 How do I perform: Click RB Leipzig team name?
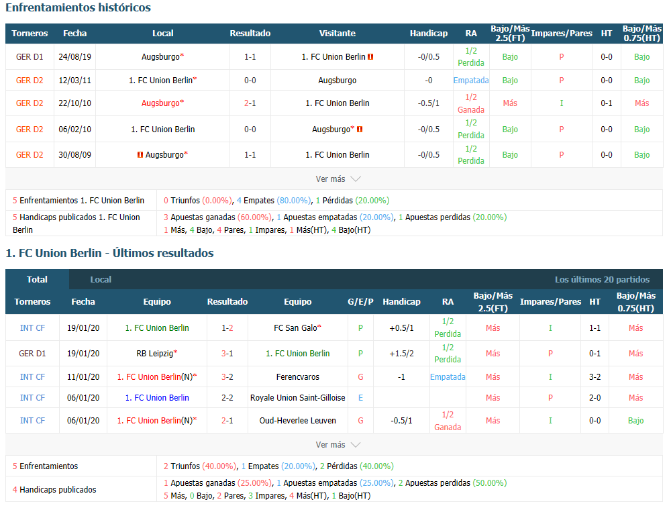pyautogui.click(x=155, y=354)
